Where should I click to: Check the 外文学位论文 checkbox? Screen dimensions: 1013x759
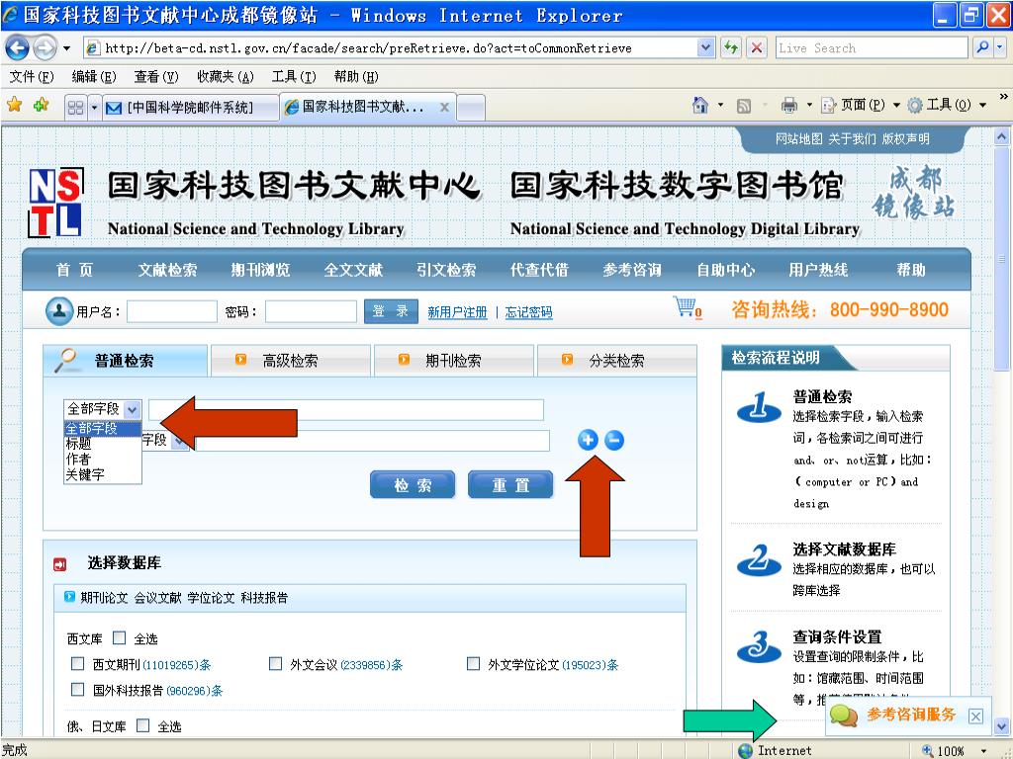click(x=473, y=664)
